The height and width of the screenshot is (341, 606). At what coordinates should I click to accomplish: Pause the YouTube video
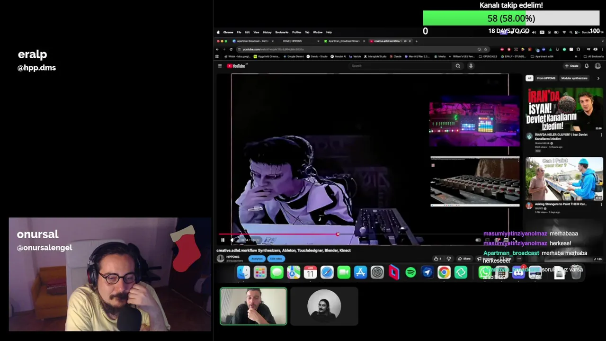point(223,240)
